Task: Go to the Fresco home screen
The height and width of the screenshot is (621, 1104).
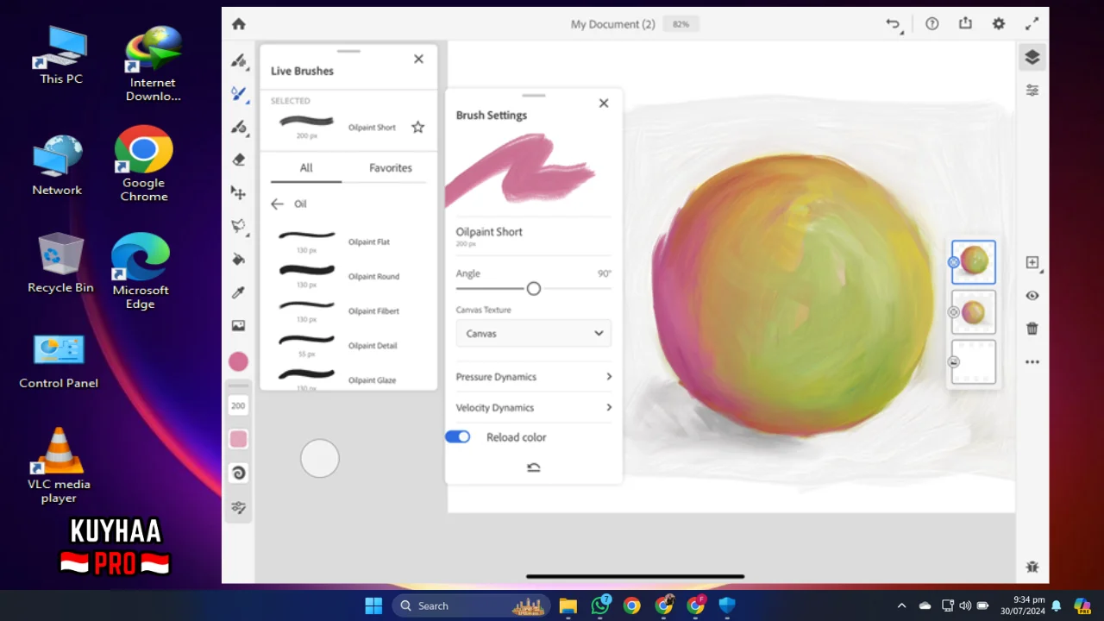Action: click(x=239, y=24)
